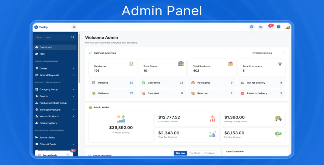
Task: Switch to This Month statistics tab
Action: point(195,153)
